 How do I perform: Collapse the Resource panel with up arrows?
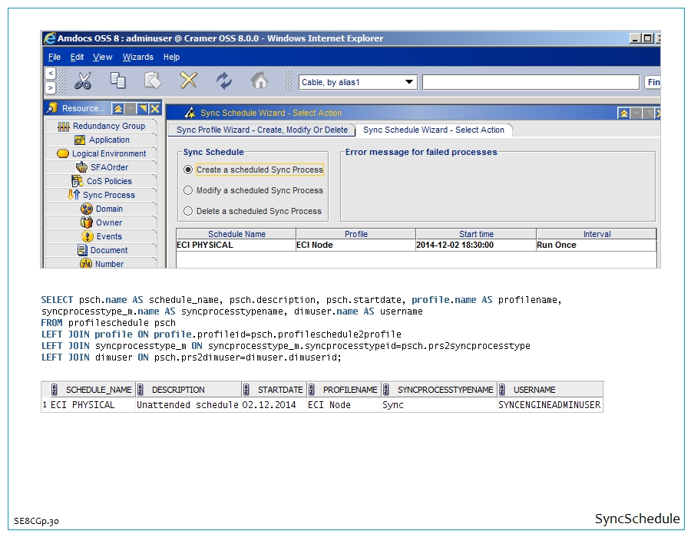pyautogui.click(x=117, y=109)
